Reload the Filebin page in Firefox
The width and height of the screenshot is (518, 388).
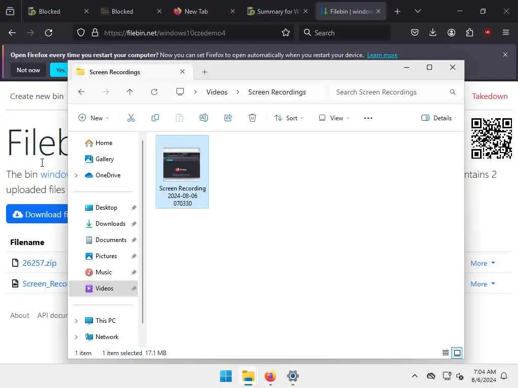[x=49, y=33]
